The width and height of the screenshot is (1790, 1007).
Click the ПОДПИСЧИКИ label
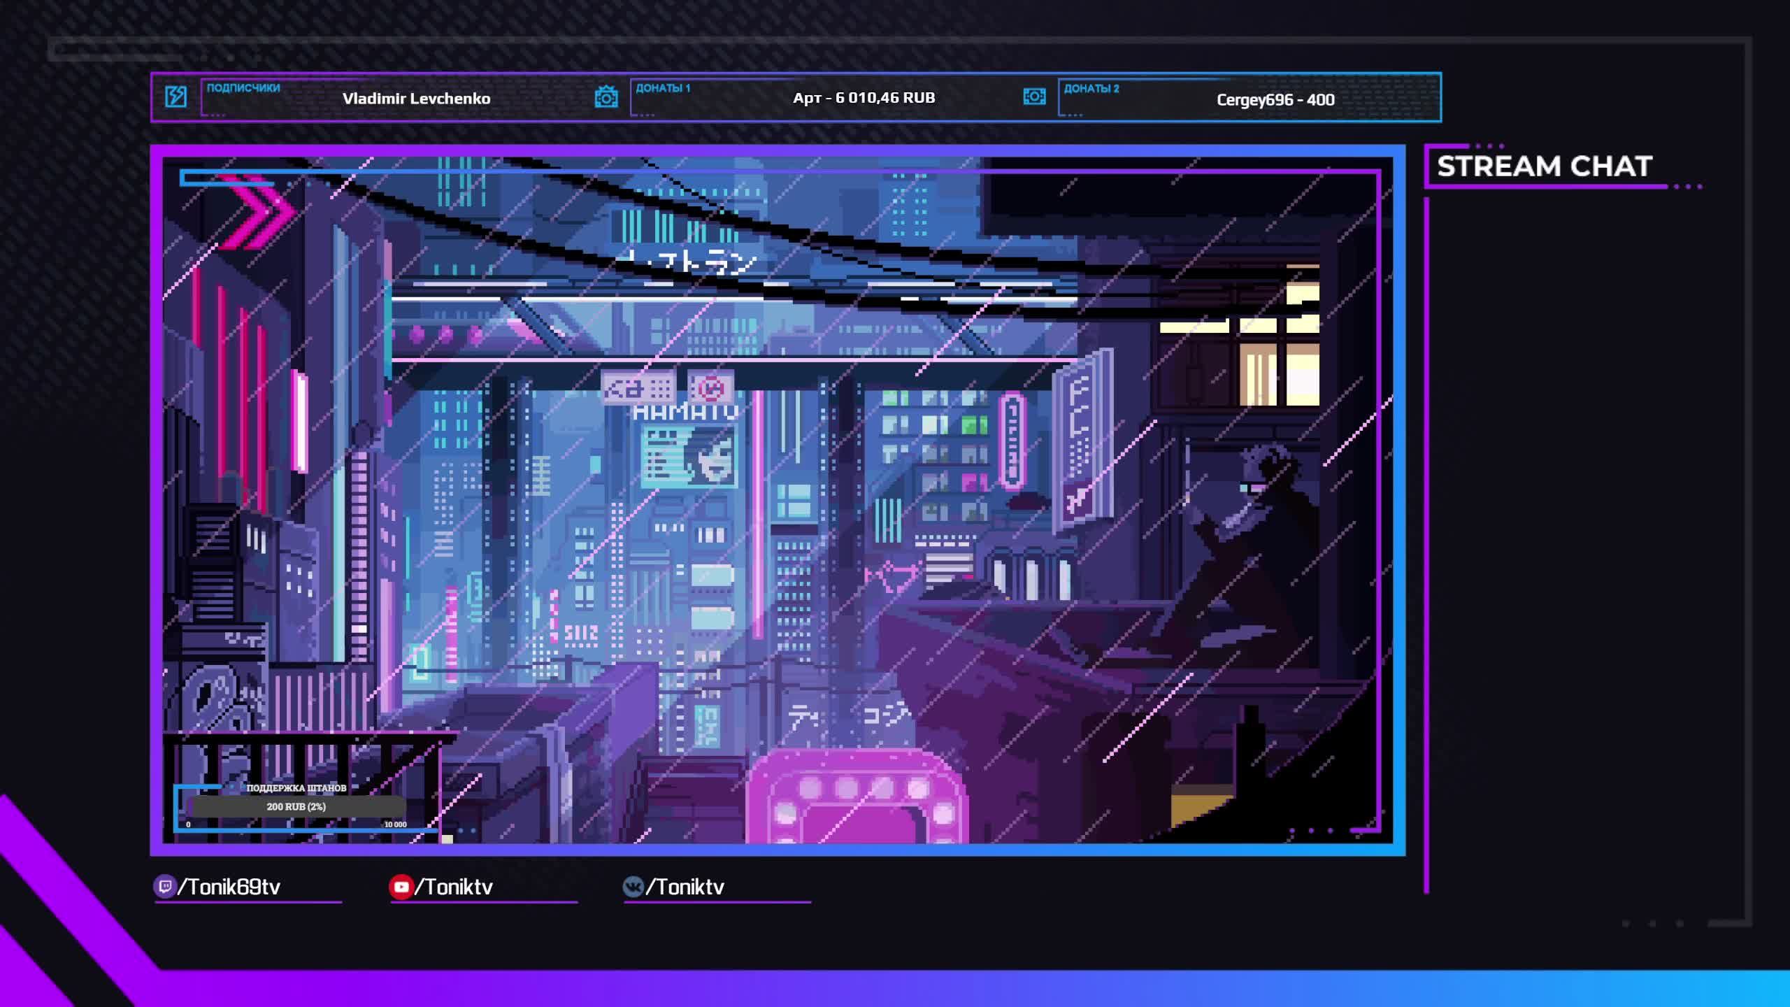tap(243, 88)
